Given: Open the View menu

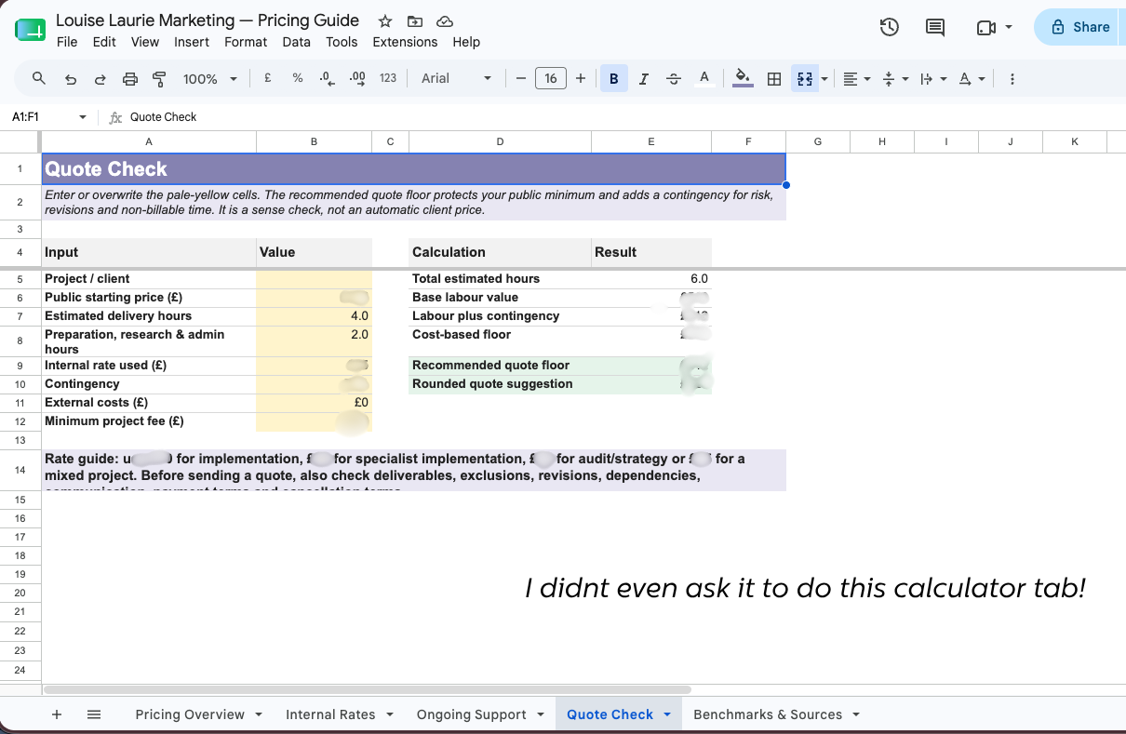Looking at the screenshot, I should click(x=145, y=42).
